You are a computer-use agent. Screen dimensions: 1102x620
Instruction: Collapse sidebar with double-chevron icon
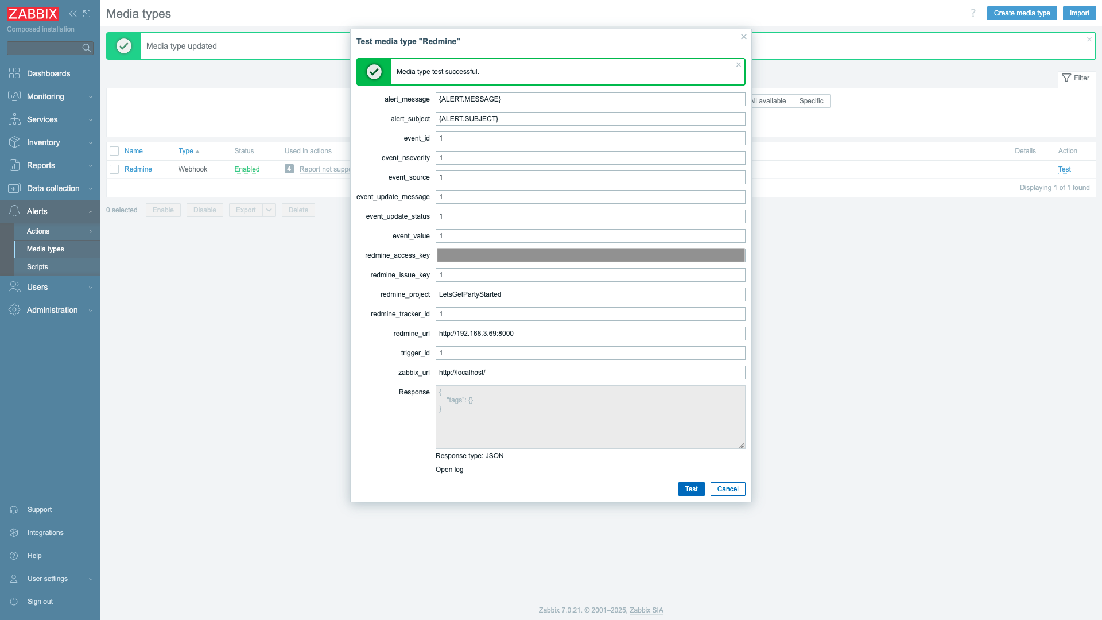(x=73, y=14)
